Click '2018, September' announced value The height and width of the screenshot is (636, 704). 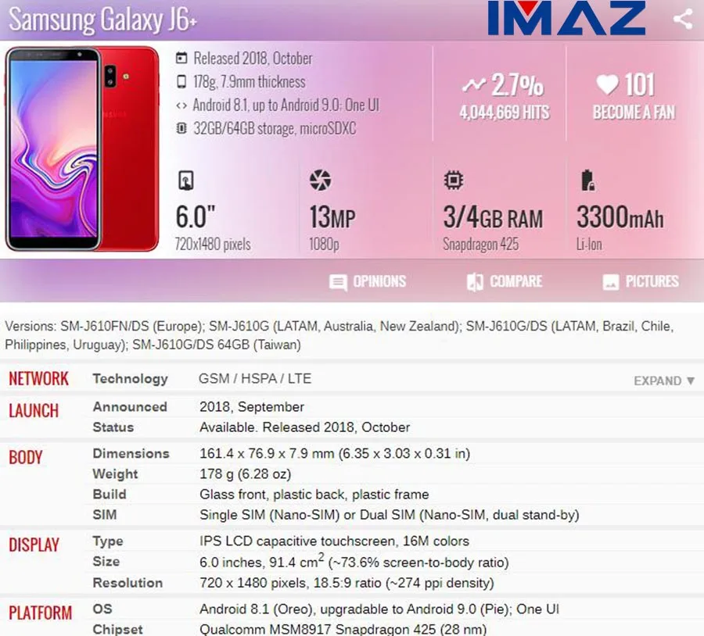(252, 407)
